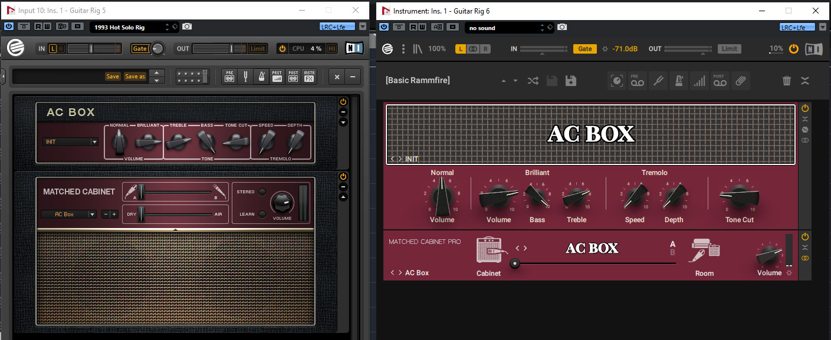Open the tuner in Guitar Rig 5
The width and height of the screenshot is (831, 340).
[245, 77]
